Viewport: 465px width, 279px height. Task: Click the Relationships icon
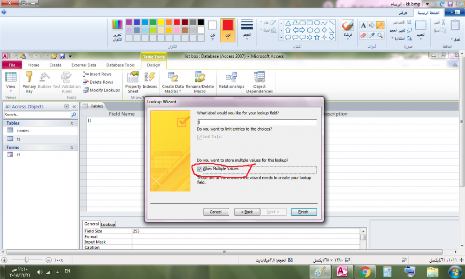click(232, 80)
